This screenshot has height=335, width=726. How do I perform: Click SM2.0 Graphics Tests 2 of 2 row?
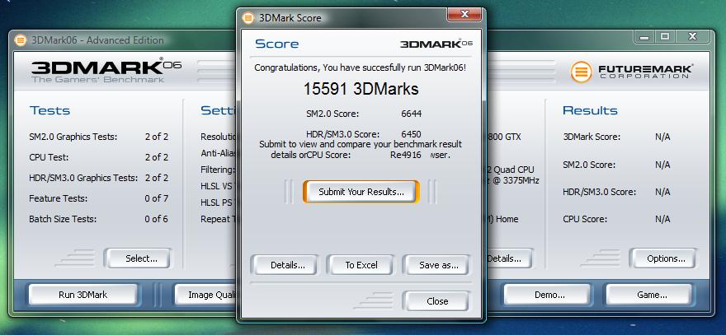99,137
